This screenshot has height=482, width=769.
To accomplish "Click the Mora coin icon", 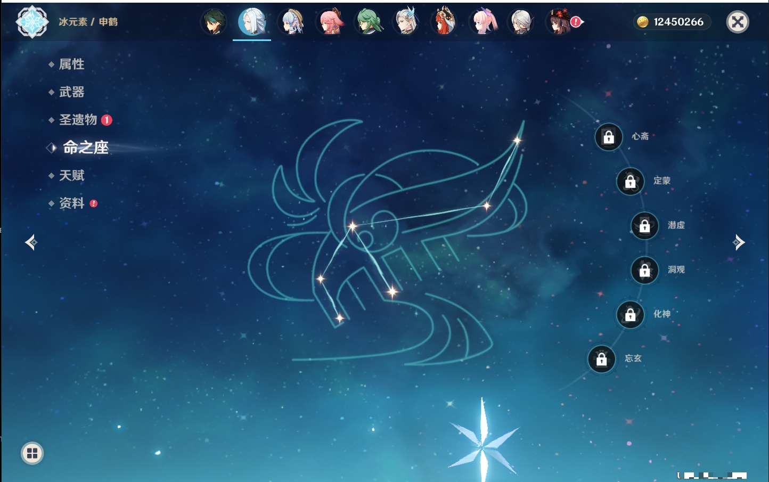I will 643,22.
